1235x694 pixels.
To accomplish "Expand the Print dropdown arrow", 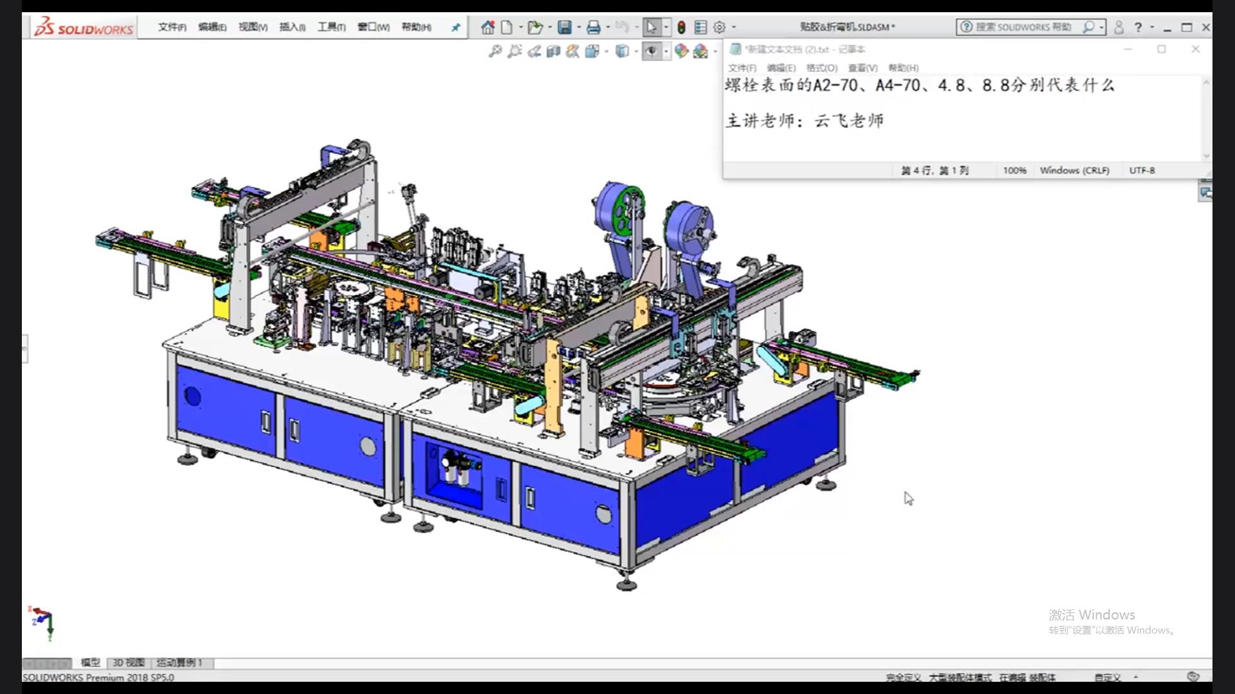I will pyautogui.click(x=607, y=27).
